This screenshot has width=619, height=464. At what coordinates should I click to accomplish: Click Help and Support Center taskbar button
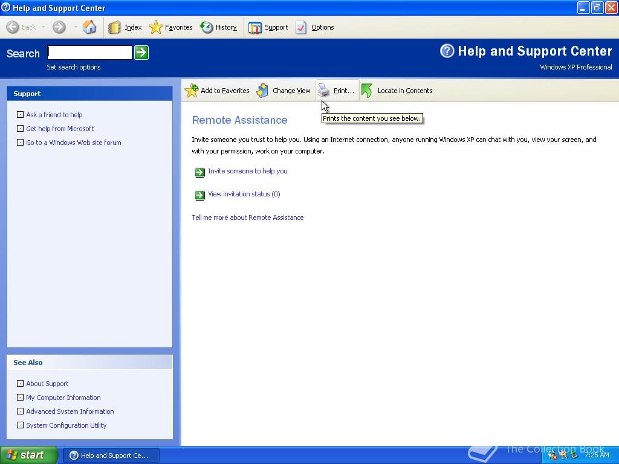111,456
